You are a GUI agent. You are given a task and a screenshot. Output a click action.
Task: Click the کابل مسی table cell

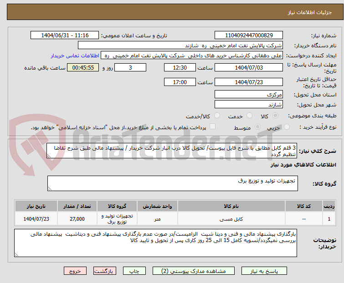tap(231, 219)
